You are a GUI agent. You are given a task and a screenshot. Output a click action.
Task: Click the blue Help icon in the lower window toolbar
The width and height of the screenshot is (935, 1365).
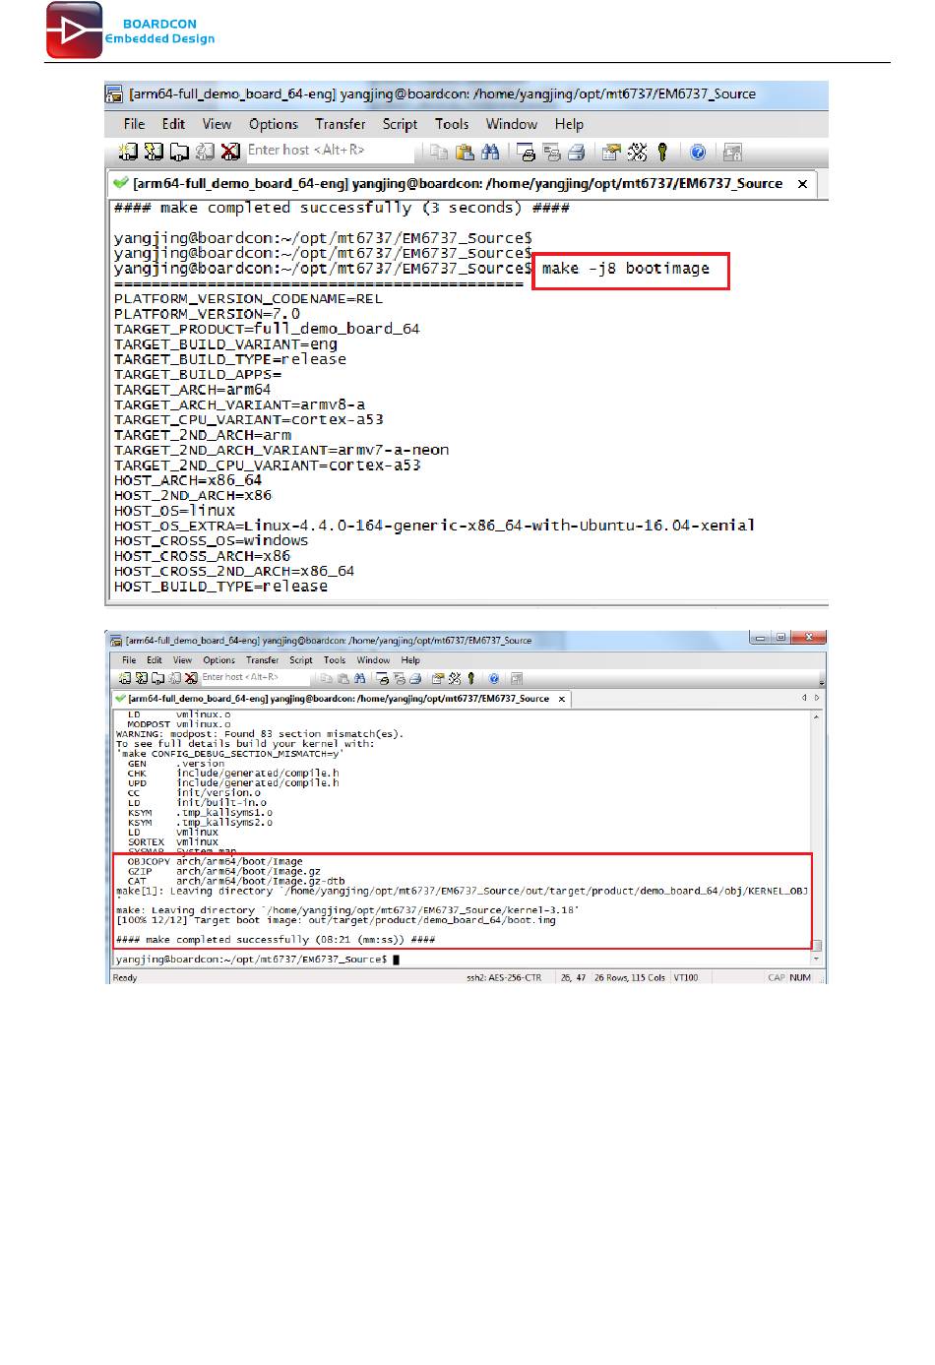coord(494,678)
